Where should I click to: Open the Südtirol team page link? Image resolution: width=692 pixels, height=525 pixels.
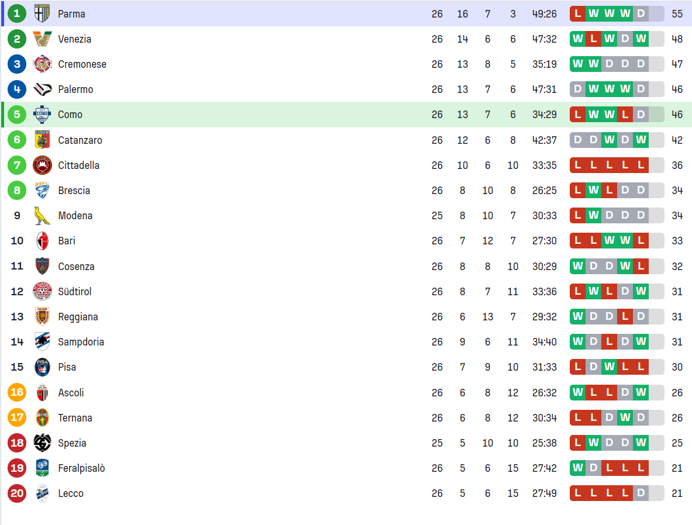point(74,292)
